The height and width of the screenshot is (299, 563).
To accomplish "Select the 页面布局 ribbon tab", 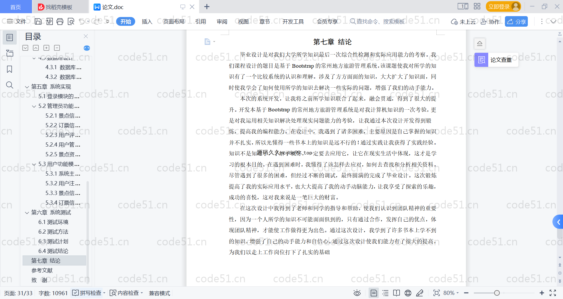I will (174, 21).
